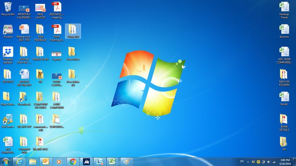Select the Capture image file icon

[x=57, y=55]
